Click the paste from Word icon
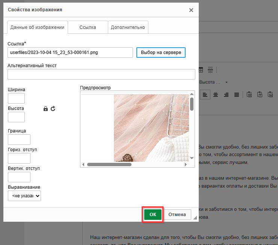This screenshot has width=278, height=245. [x=270, y=95]
